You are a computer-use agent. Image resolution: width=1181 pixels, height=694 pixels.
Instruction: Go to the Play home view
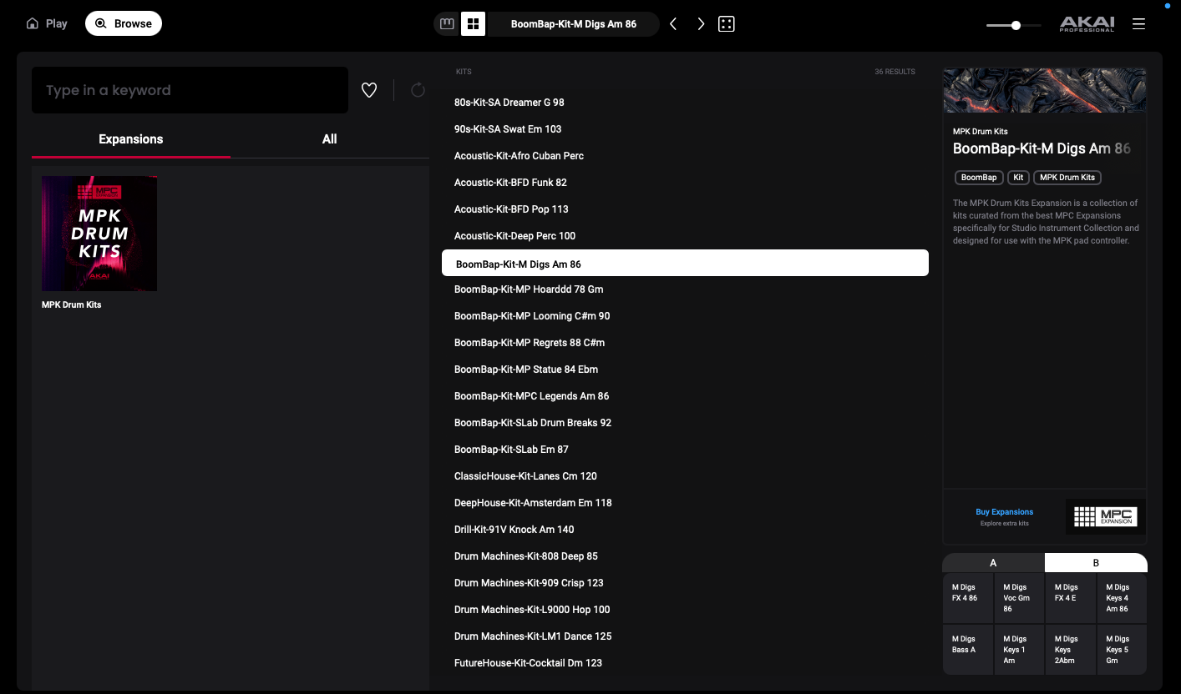click(x=47, y=23)
